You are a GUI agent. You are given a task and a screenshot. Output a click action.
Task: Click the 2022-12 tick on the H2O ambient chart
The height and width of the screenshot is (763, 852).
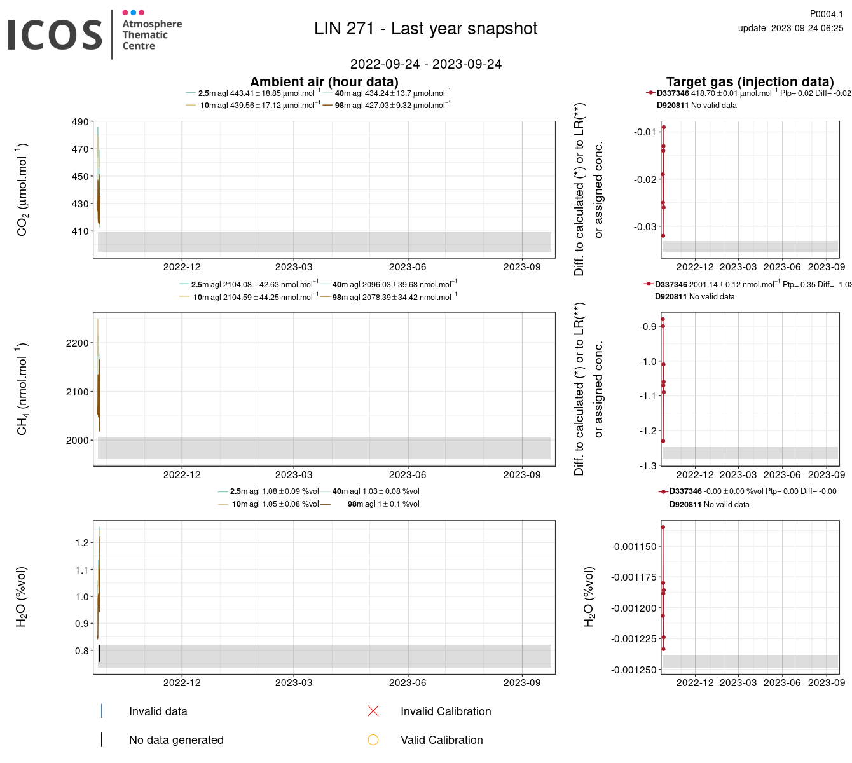click(182, 683)
